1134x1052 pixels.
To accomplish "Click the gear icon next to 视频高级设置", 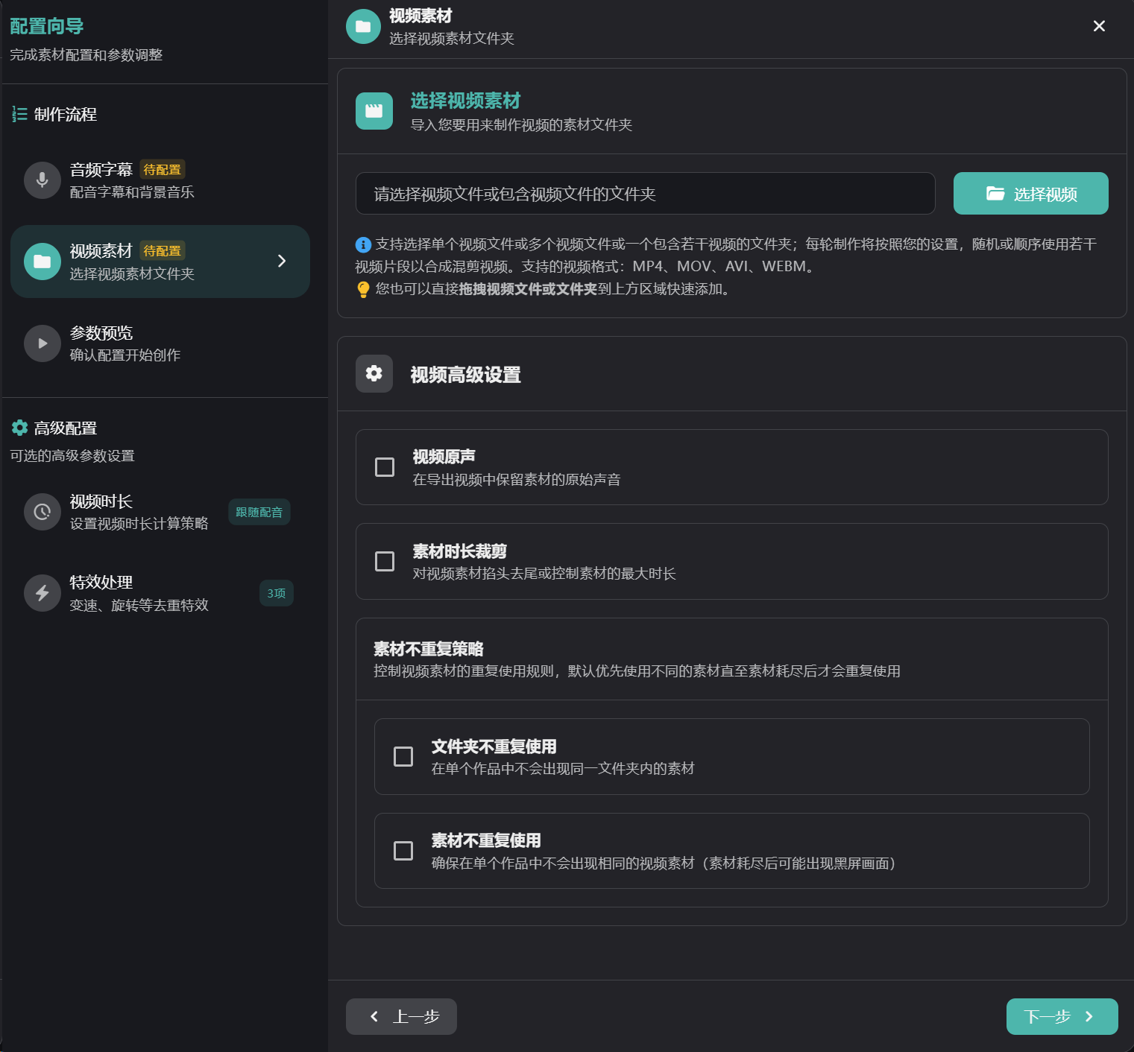I will (x=374, y=373).
